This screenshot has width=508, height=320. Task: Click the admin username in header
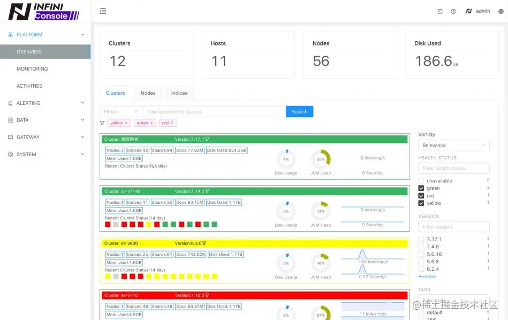pyautogui.click(x=483, y=11)
